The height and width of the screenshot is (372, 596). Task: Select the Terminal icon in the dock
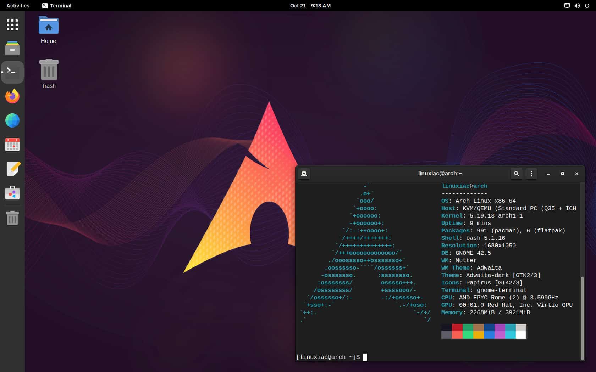pyautogui.click(x=12, y=72)
